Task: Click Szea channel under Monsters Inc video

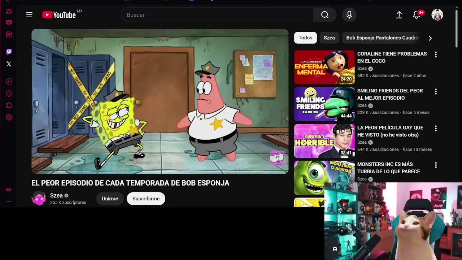Action: tap(362, 179)
